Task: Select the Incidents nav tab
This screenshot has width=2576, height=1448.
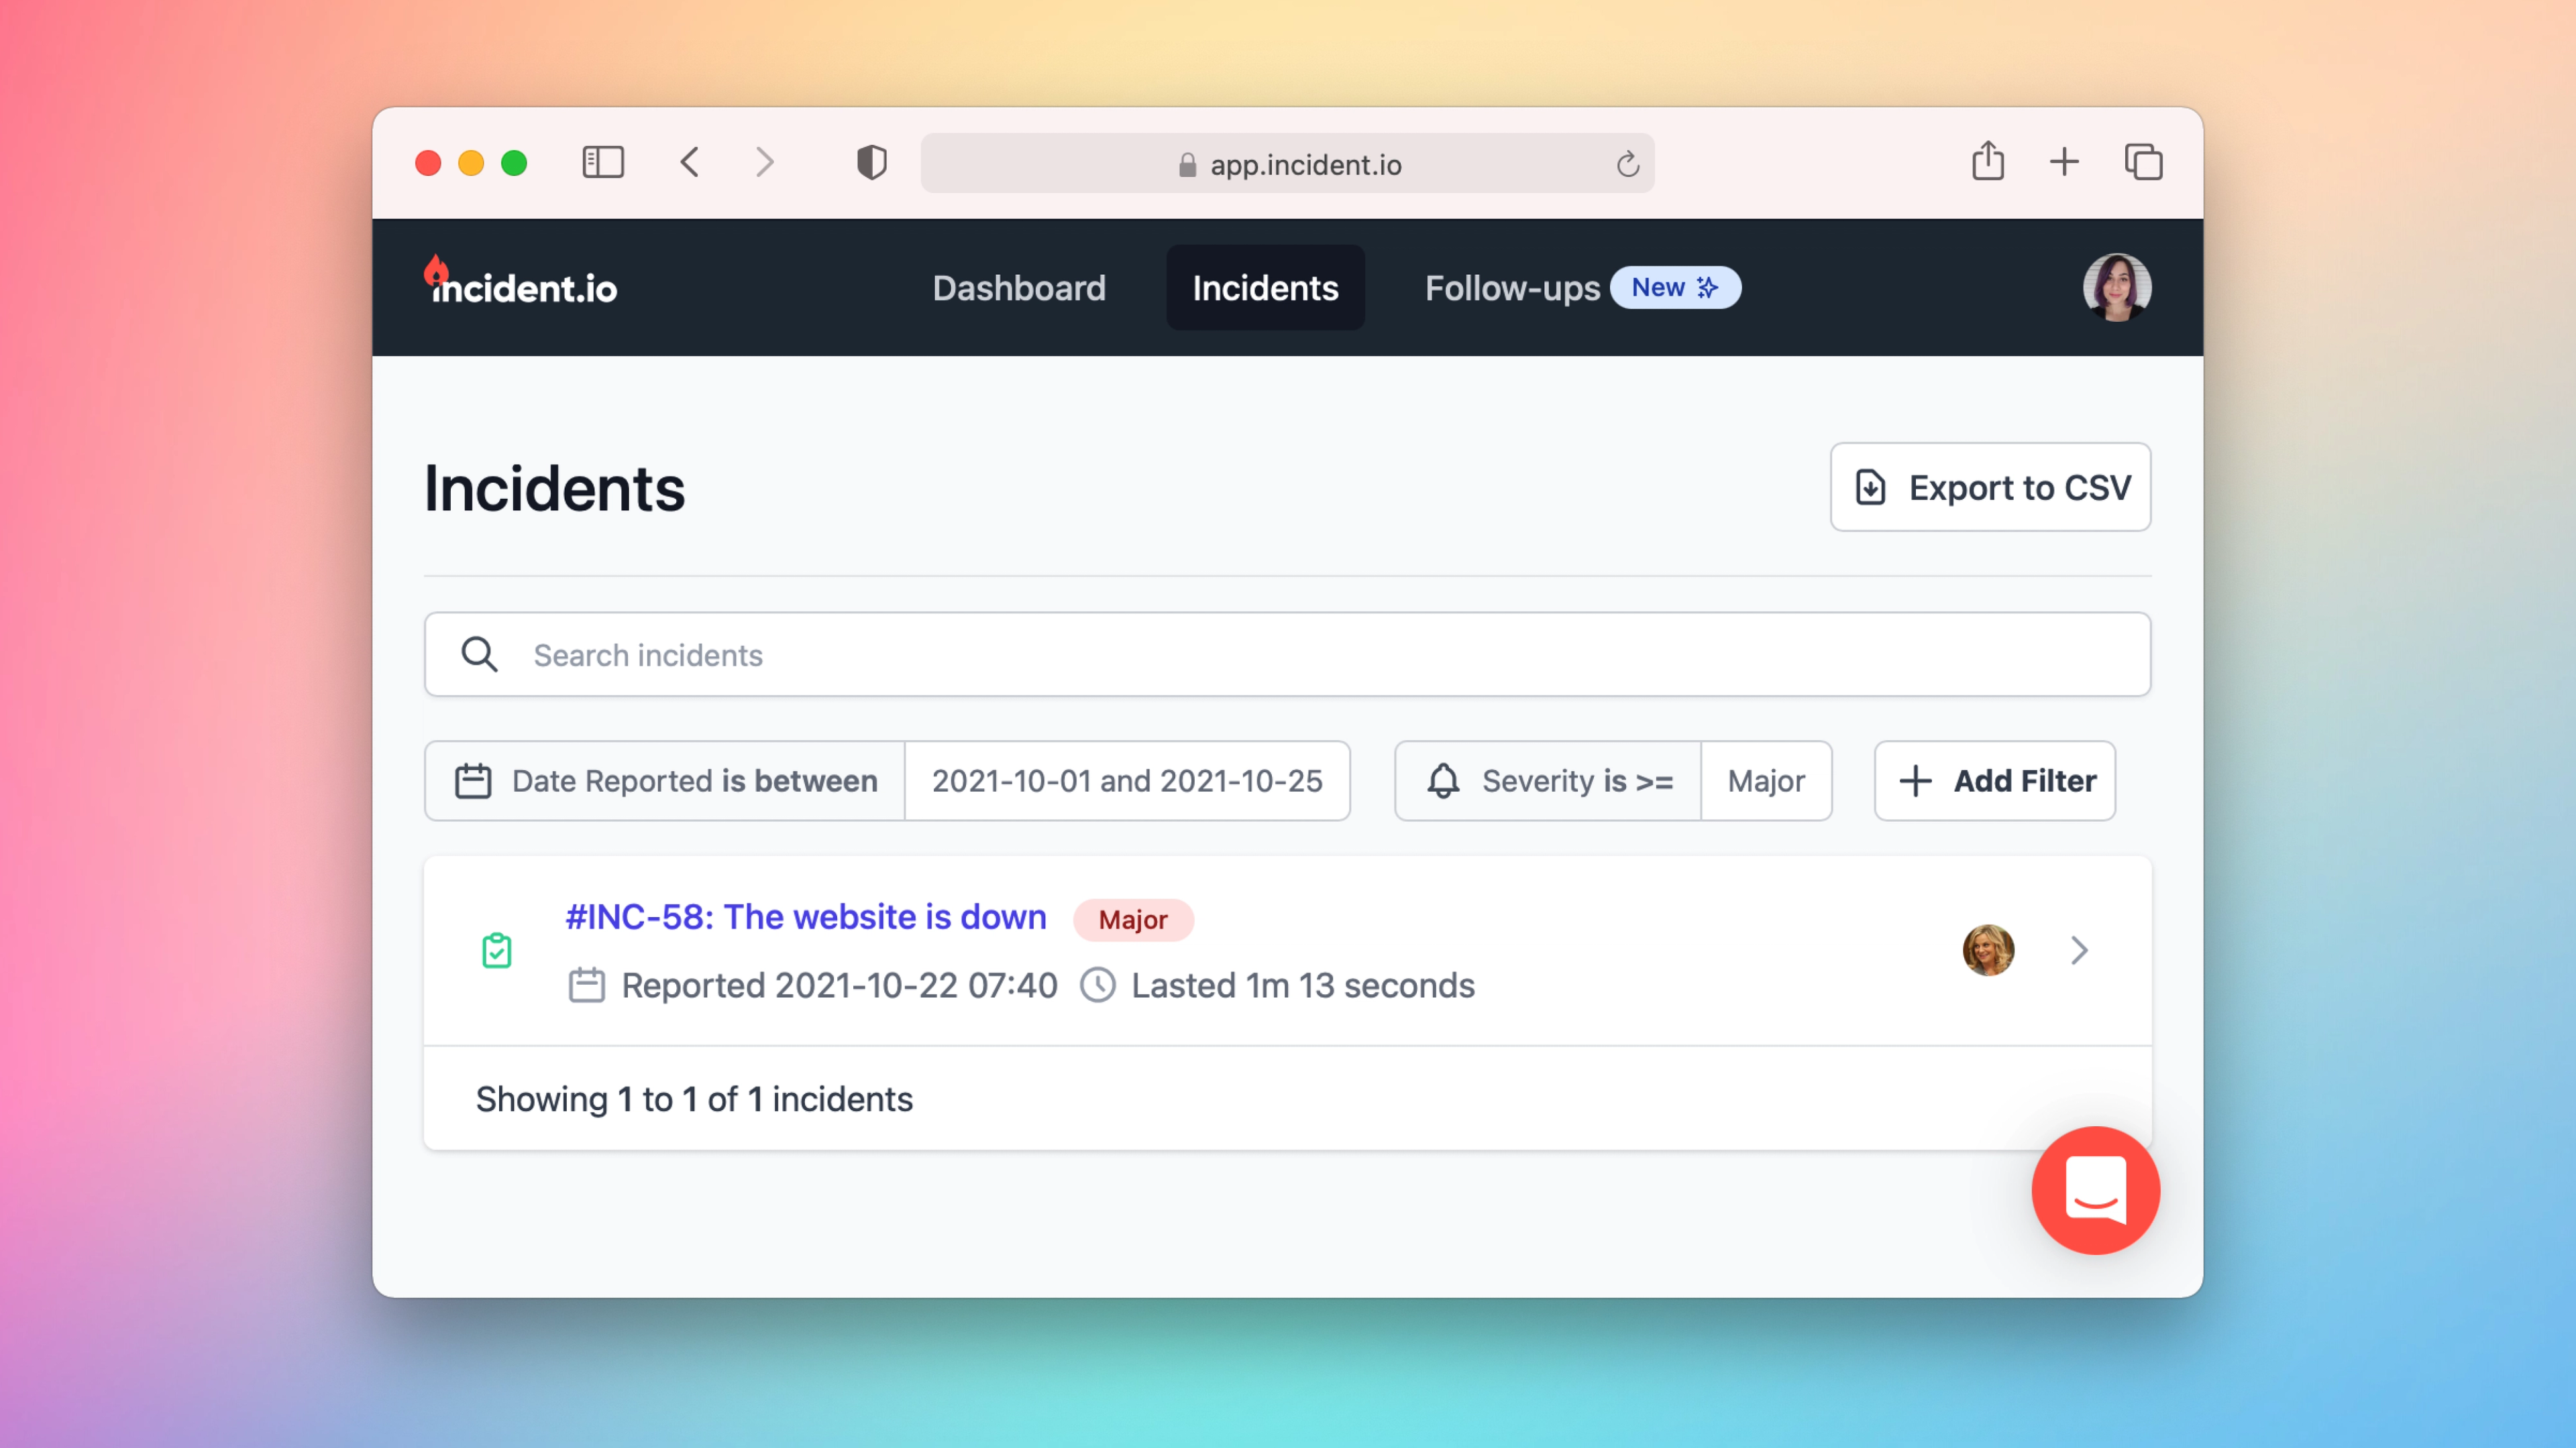Action: pyautogui.click(x=1265, y=288)
